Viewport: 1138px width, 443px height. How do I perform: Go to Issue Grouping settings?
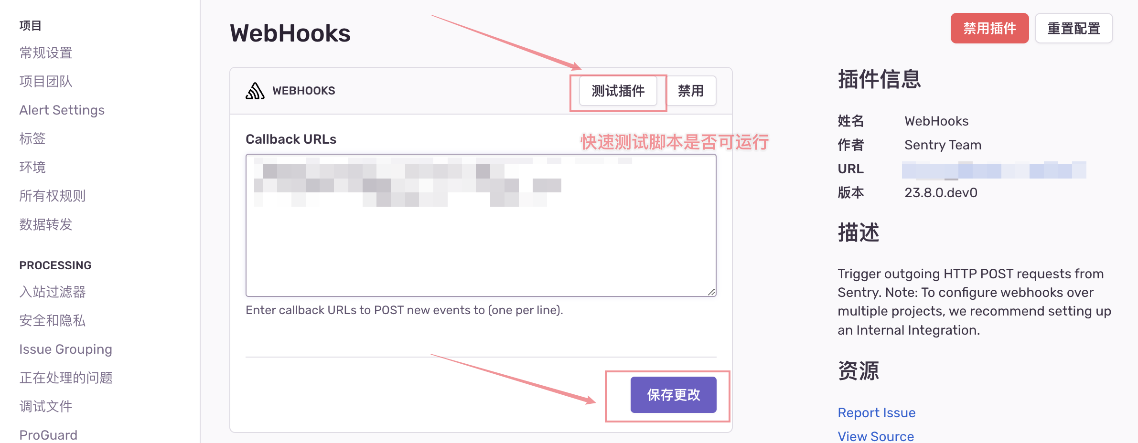point(66,349)
